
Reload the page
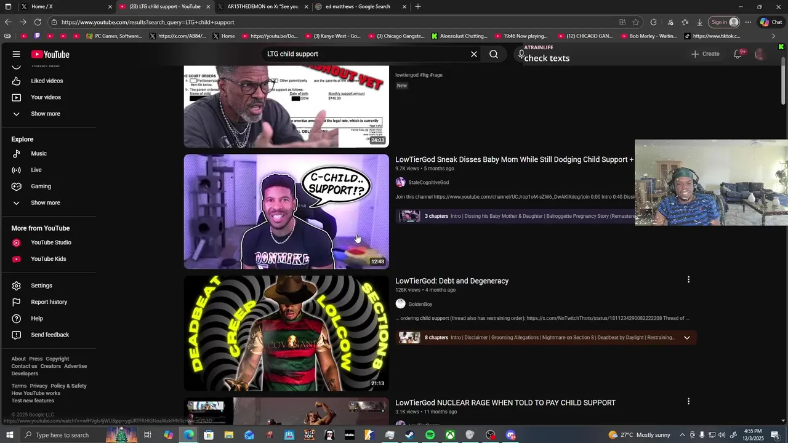click(38, 22)
